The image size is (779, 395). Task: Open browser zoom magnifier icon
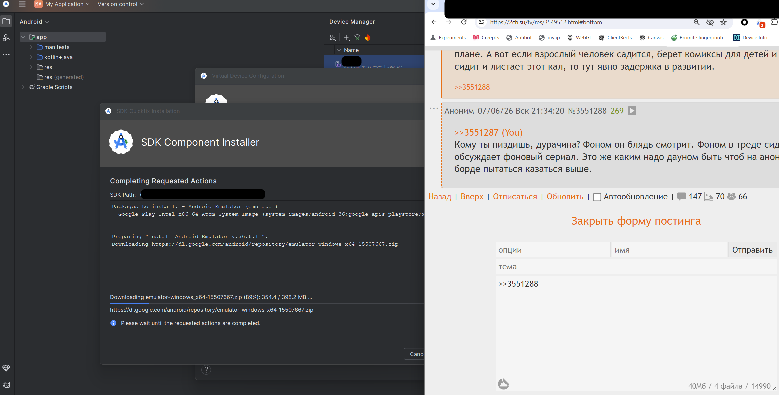tap(696, 22)
